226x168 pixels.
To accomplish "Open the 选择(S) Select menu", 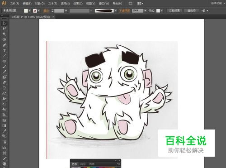I will click(65, 3).
